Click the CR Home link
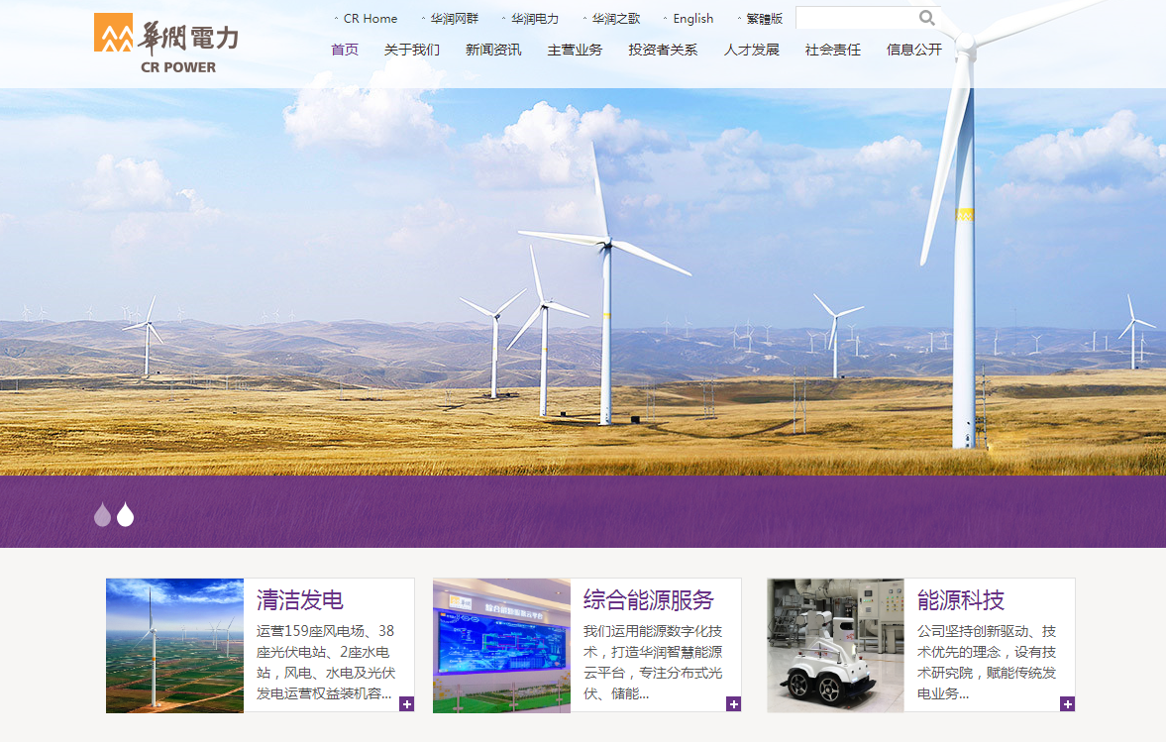Image resolution: width=1166 pixels, height=742 pixels. tap(370, 19)
